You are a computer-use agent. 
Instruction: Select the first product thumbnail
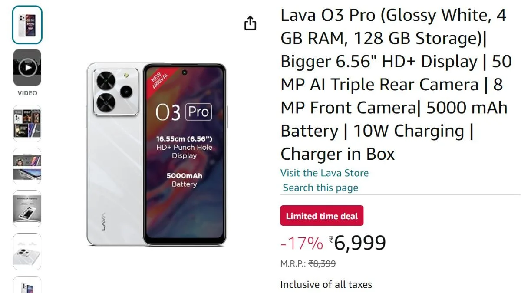point(27,25)
